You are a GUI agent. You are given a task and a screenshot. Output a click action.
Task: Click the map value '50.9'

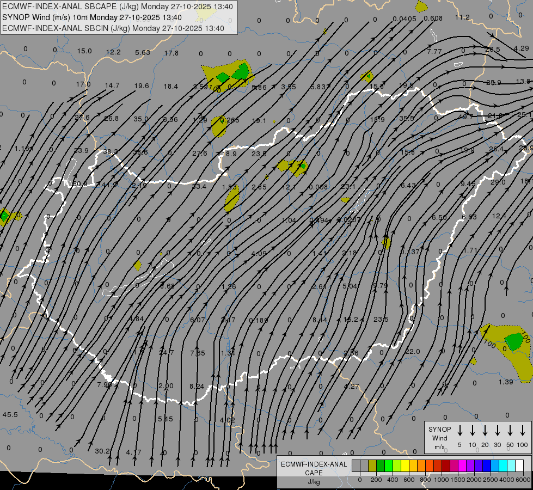coord(80,184)
